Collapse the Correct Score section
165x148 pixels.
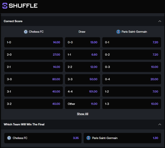(x=160, y=21)
